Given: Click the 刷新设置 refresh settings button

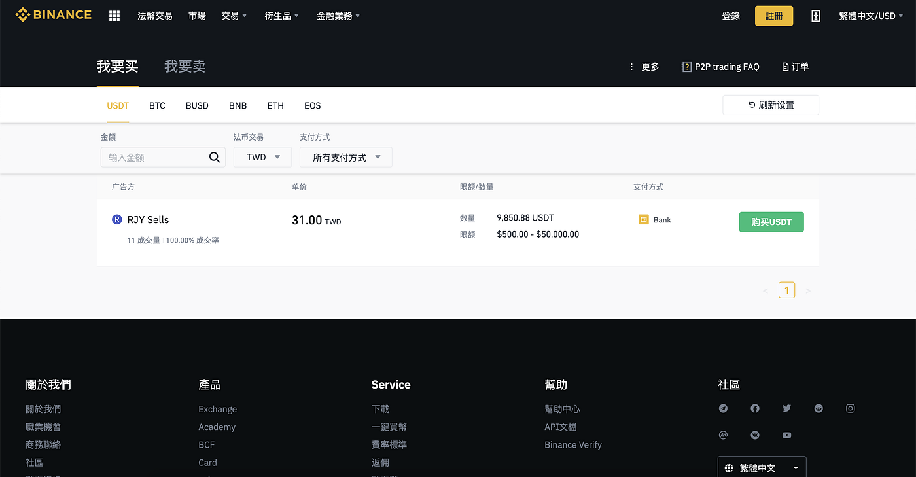Looking at the screenshot, I should 771,105.
